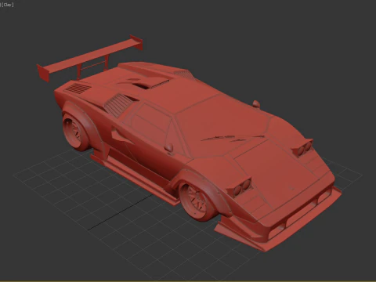Click the side mirror near the door

[169, 148]
